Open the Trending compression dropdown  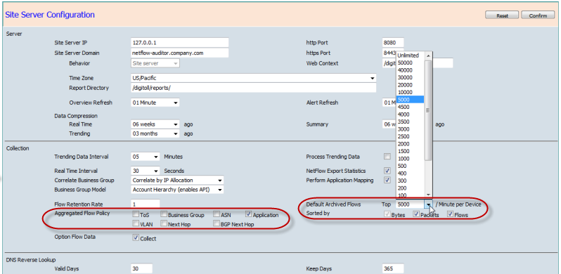155,133
